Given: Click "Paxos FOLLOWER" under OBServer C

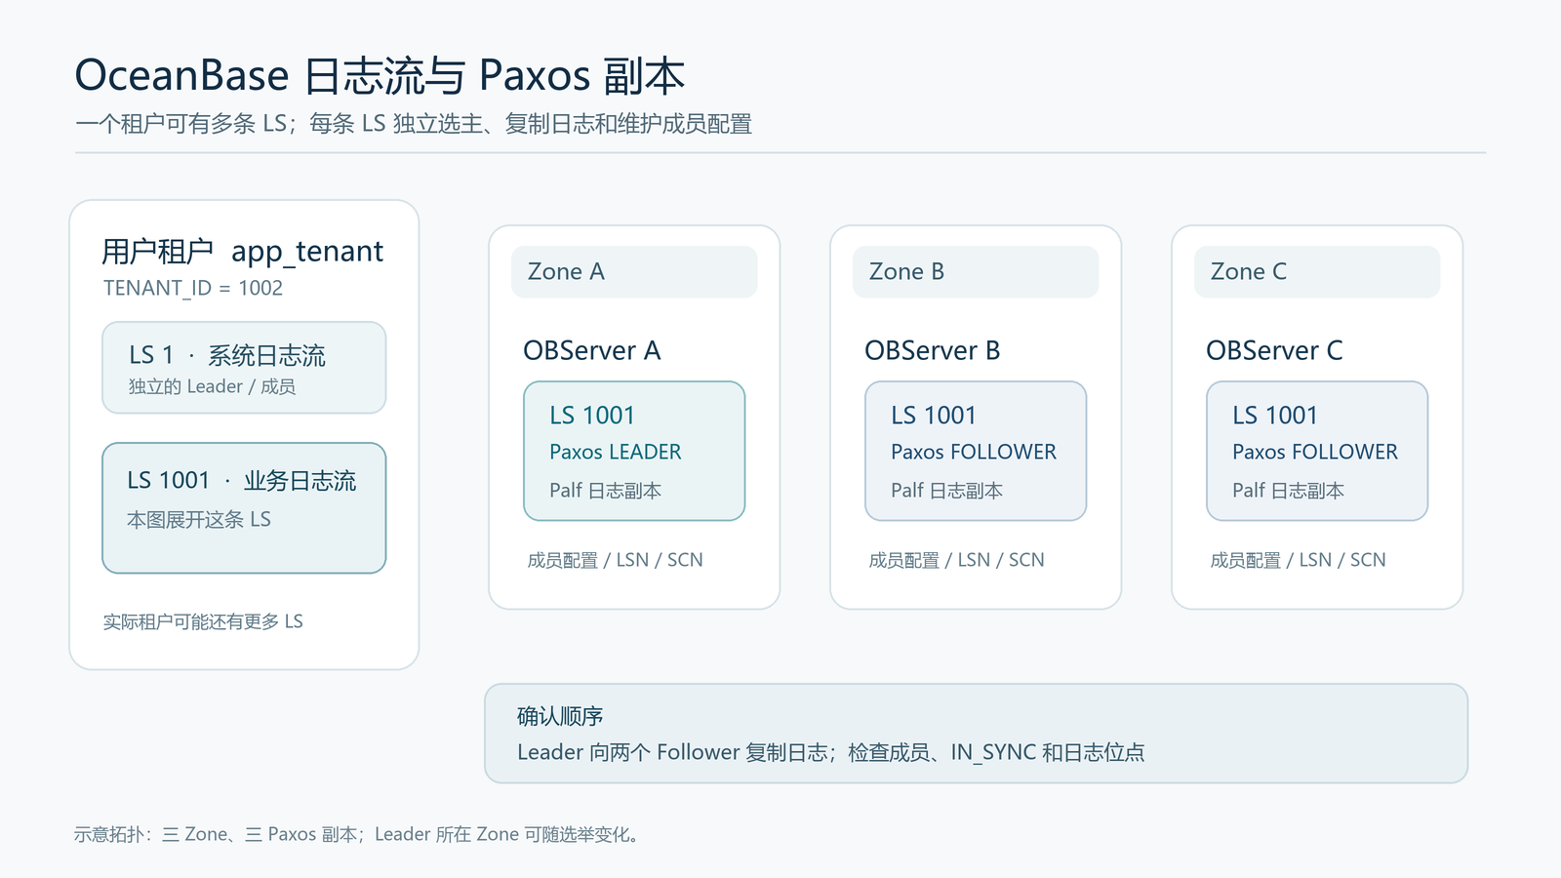Looking at the screenshot, I should [x=1315, y=452].
